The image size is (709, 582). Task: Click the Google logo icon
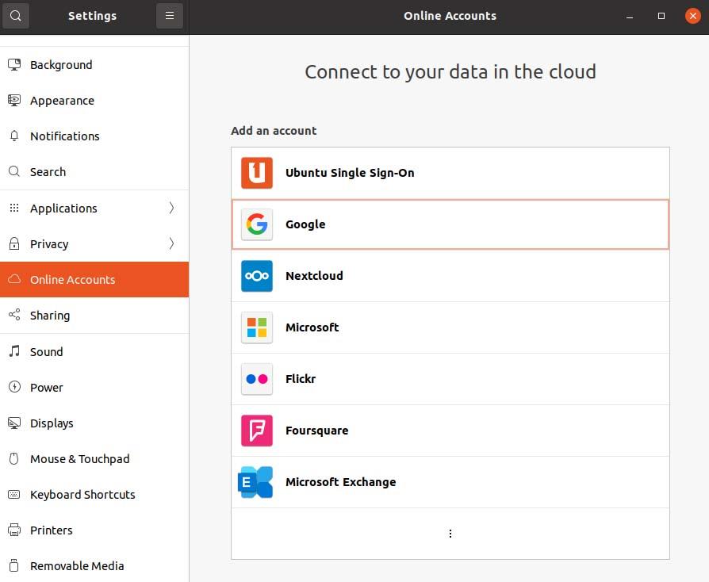point(257,224)
